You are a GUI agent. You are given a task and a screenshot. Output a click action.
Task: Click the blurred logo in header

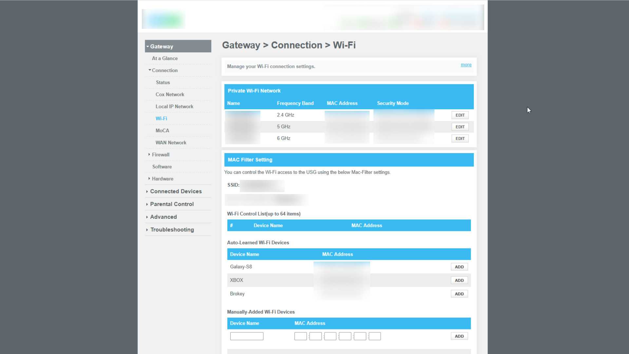pos(163,20)
